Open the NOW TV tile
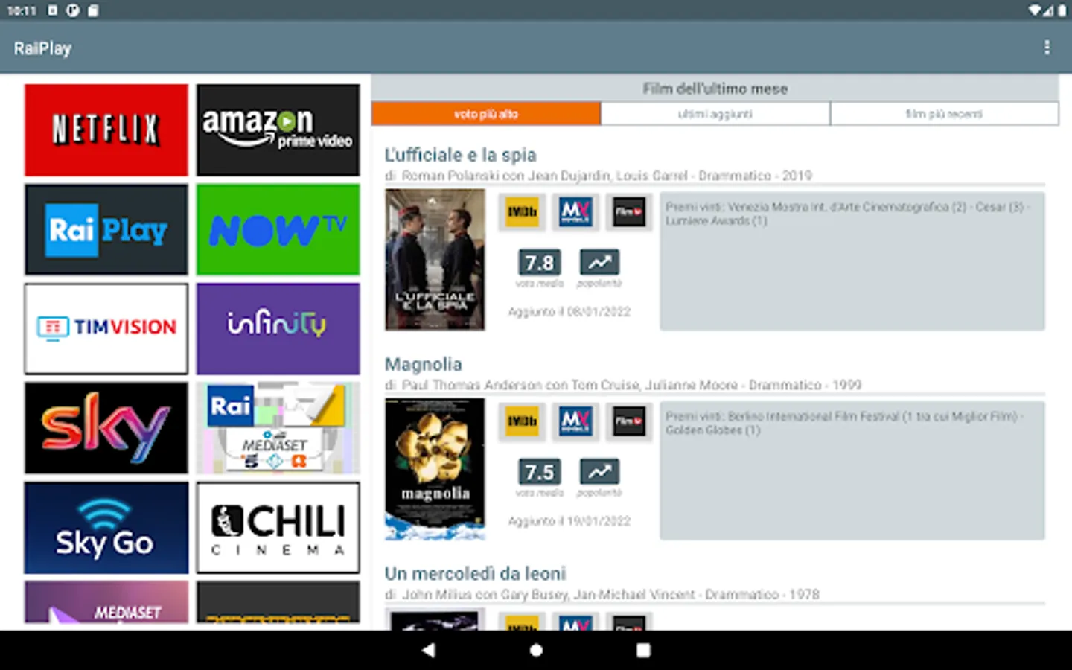The width and height of the screenshot is (1072, 670). click(278, 230)
